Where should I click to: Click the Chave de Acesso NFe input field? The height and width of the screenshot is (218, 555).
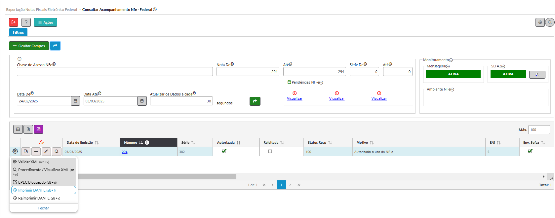[115, 72]
